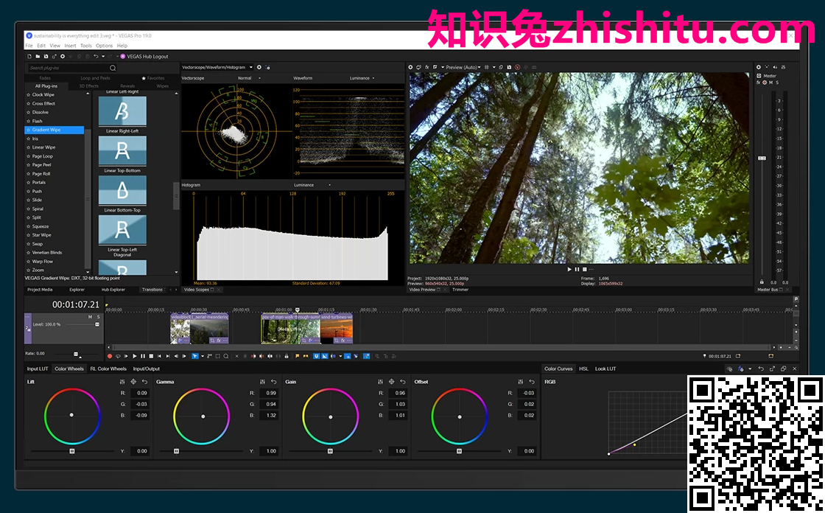Open Video Preview properties gear icon

coord(410,67)
